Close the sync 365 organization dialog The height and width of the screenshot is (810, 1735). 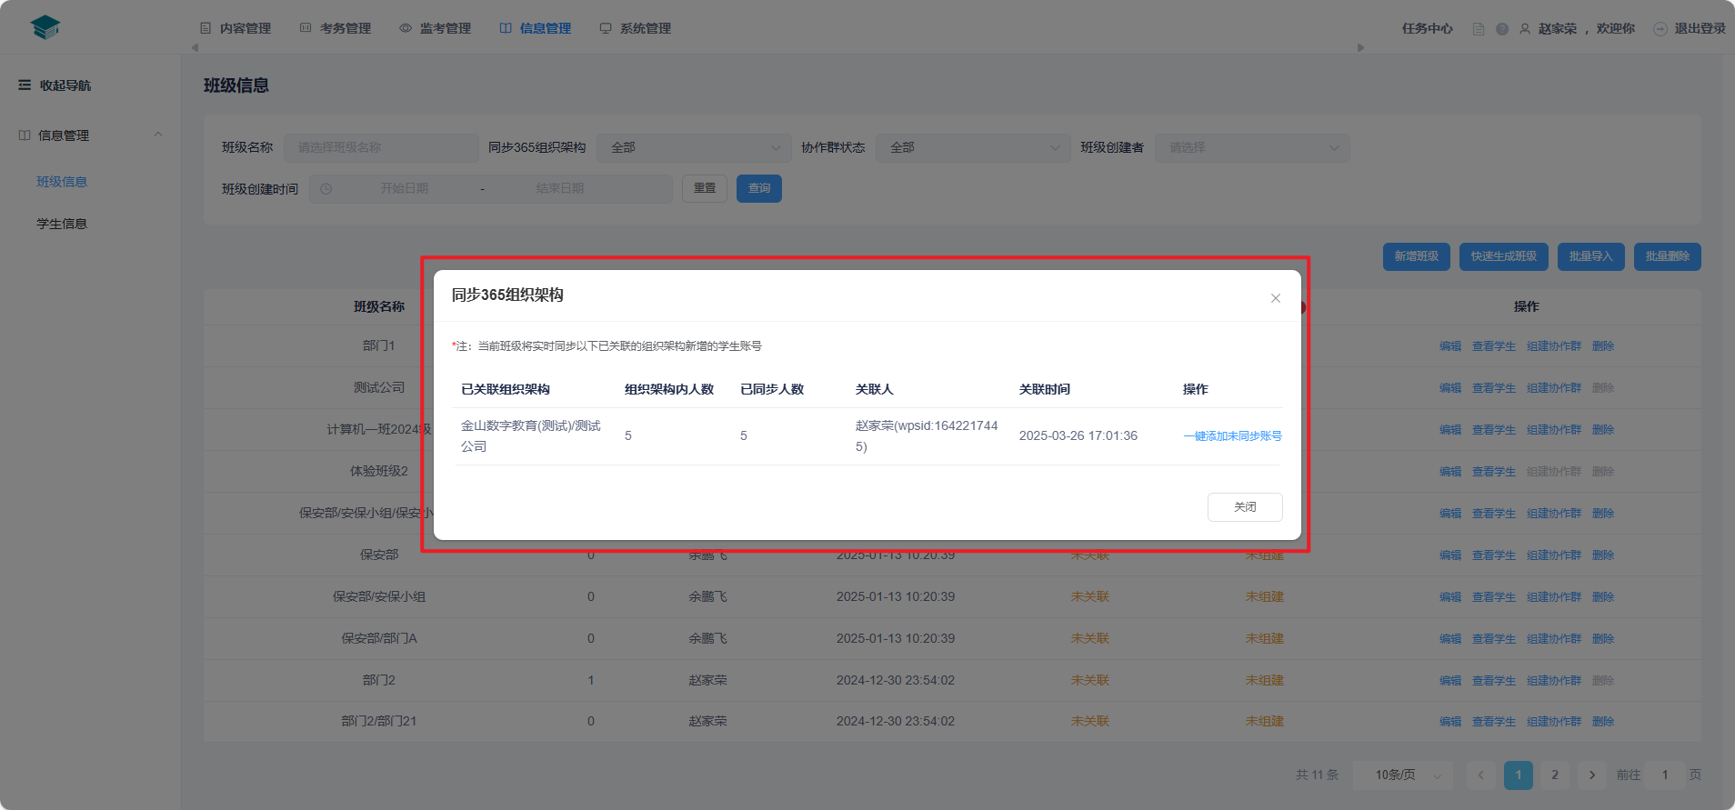click(x=1275, y=298)
